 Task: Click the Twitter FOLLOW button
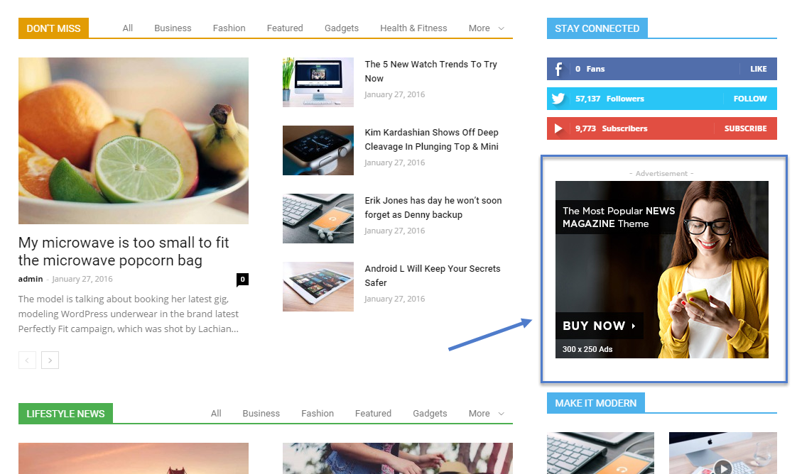pyautogui.click(x=750, y=99)
